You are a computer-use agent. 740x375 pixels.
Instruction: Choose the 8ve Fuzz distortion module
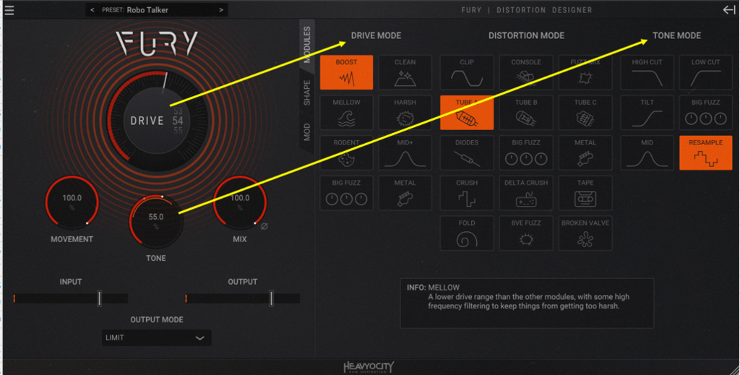coord(526,233)
